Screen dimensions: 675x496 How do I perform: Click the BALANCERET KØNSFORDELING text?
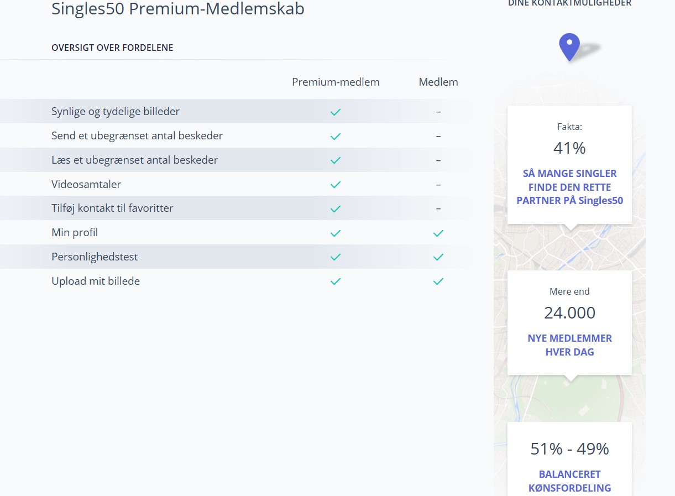[569, 481]
